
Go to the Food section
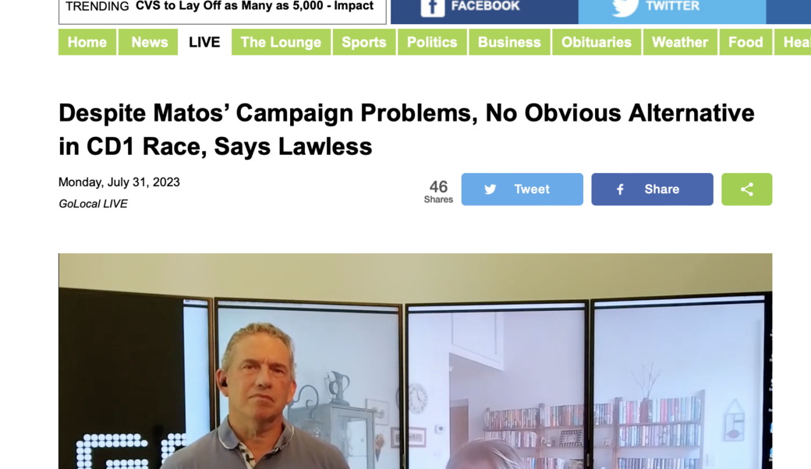[745, 42]
